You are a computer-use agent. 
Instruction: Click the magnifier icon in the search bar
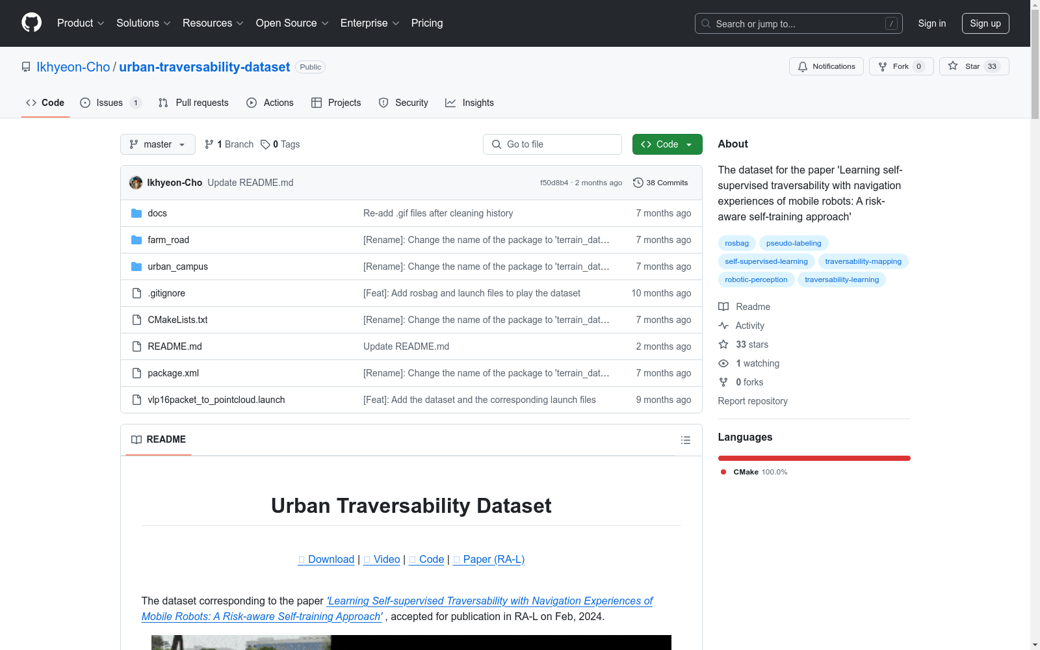(706, 23)
